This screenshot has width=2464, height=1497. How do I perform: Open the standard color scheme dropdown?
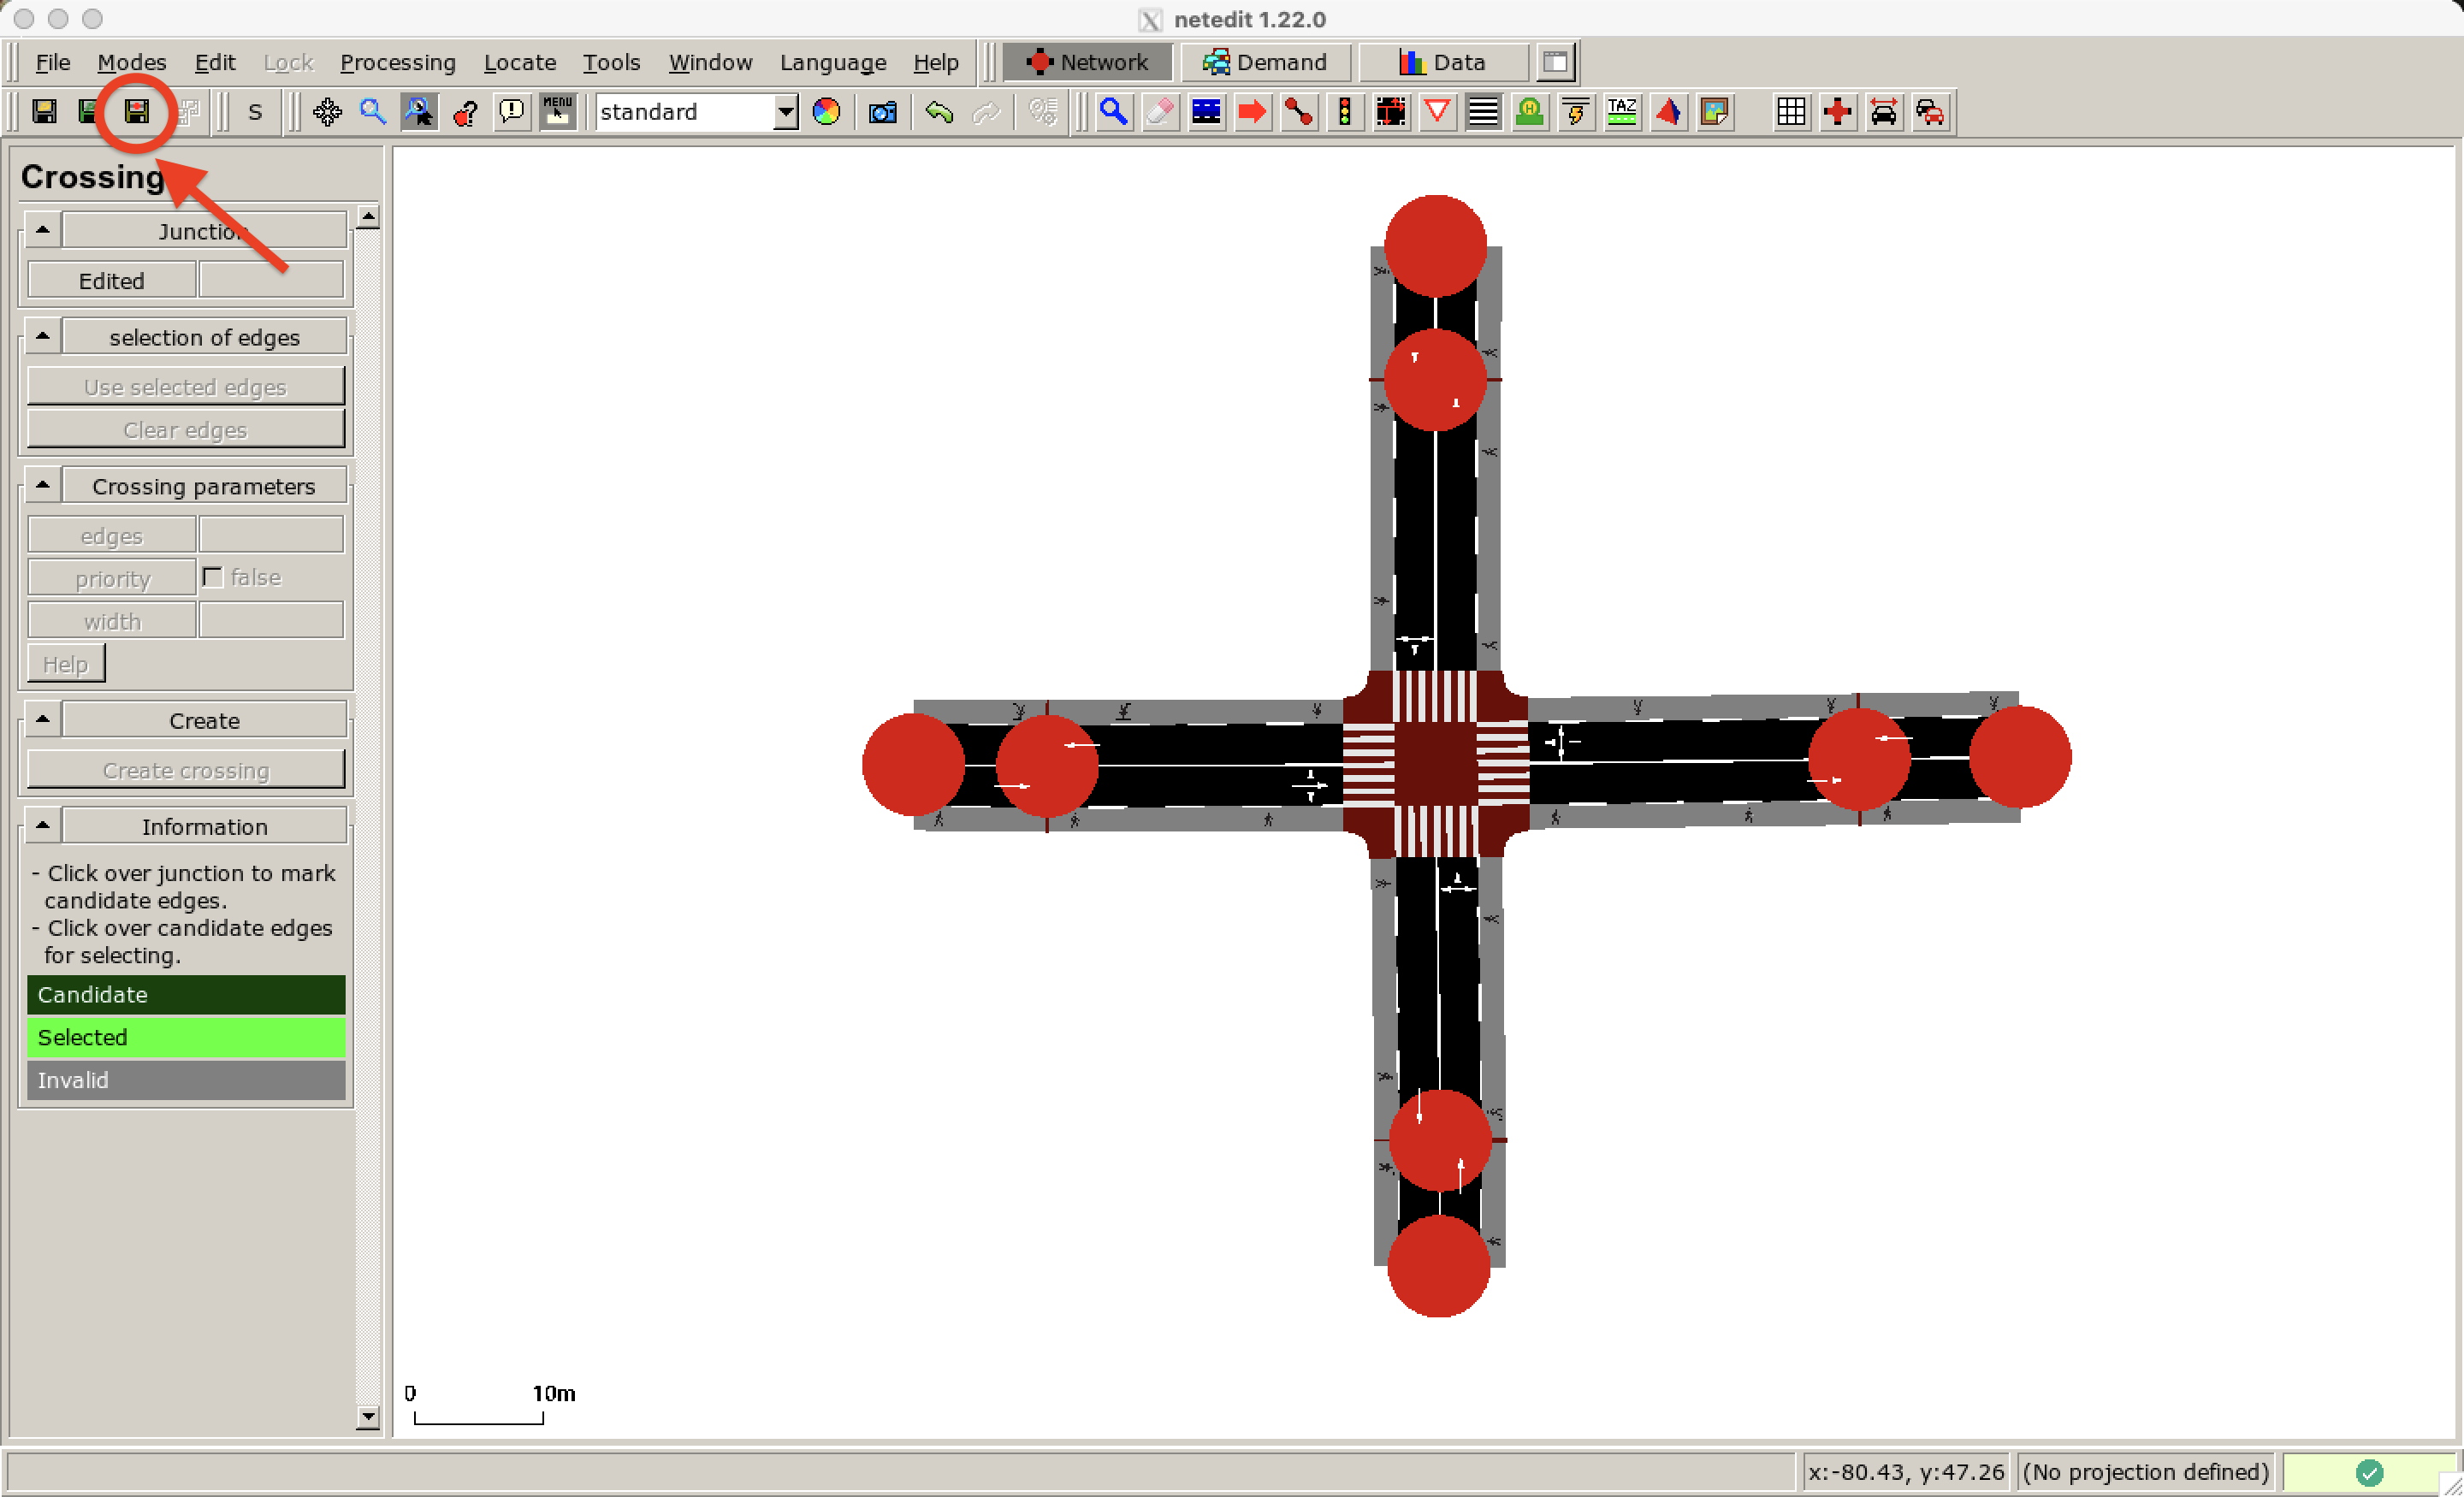786,112
